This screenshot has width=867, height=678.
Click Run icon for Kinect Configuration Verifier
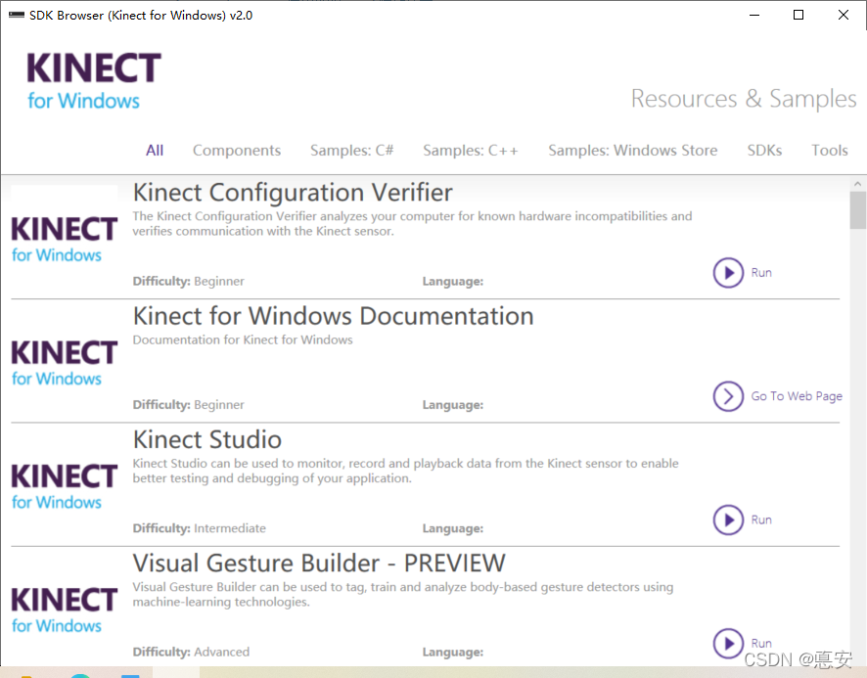pyautogui.click(x=728, y=273)
